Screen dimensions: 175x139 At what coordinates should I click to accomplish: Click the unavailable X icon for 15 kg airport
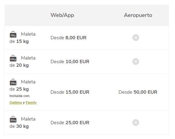click(x=136, y=38)
